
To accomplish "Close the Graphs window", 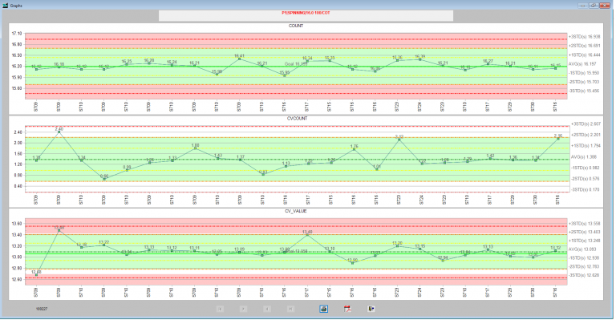I will point(605,6).
